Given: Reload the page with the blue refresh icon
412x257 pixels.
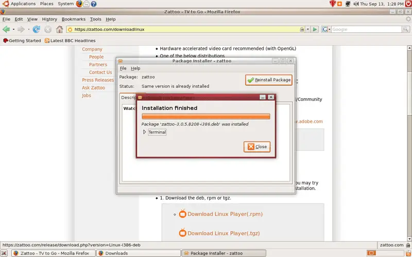Looking at the screenshot, I should tap(36, 29).
